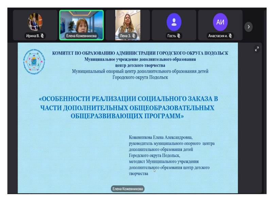Image resolution: width=272 pixels, height=204 pixels.
Task: Click 'Кожевникова Елена Александровна' text on slide
Action: point(161,138)
